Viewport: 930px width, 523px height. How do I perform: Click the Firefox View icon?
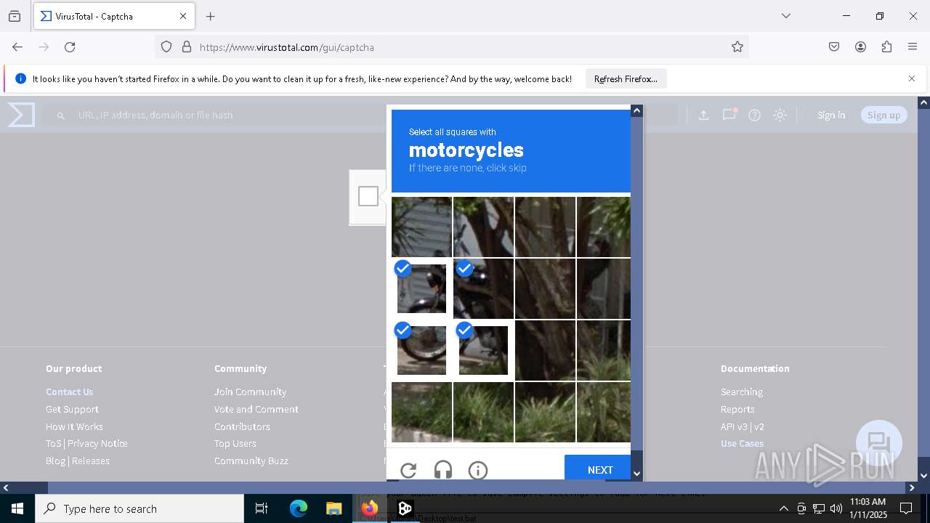[15, 16]
